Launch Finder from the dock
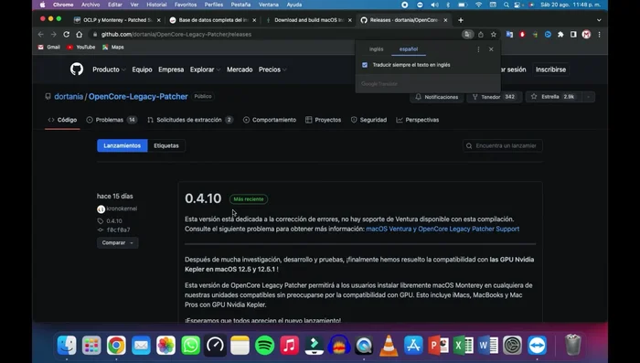This screenshot has width=640, height=363. coord(67,346)
